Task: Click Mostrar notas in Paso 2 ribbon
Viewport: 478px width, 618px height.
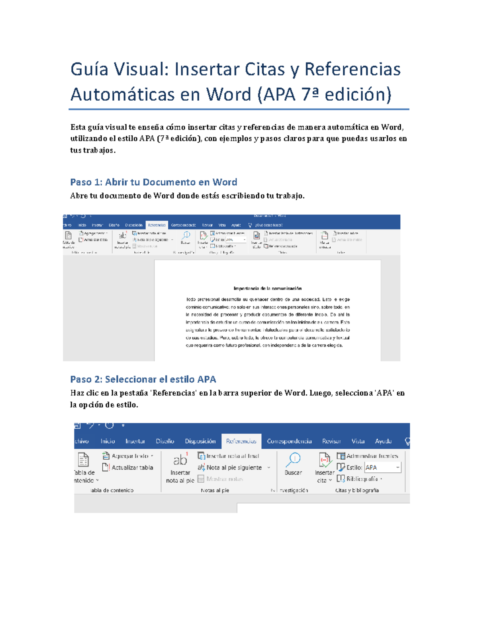Action: coord(220,479)
